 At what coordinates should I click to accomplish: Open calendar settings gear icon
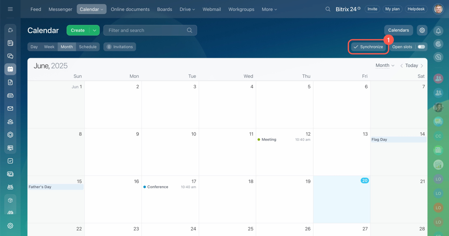422,30
